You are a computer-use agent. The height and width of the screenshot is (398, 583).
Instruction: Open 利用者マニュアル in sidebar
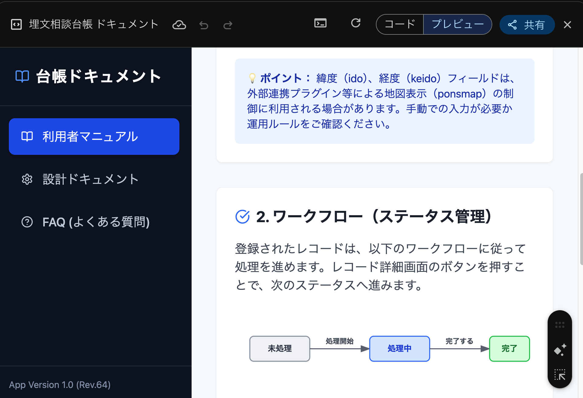(94, 137)
